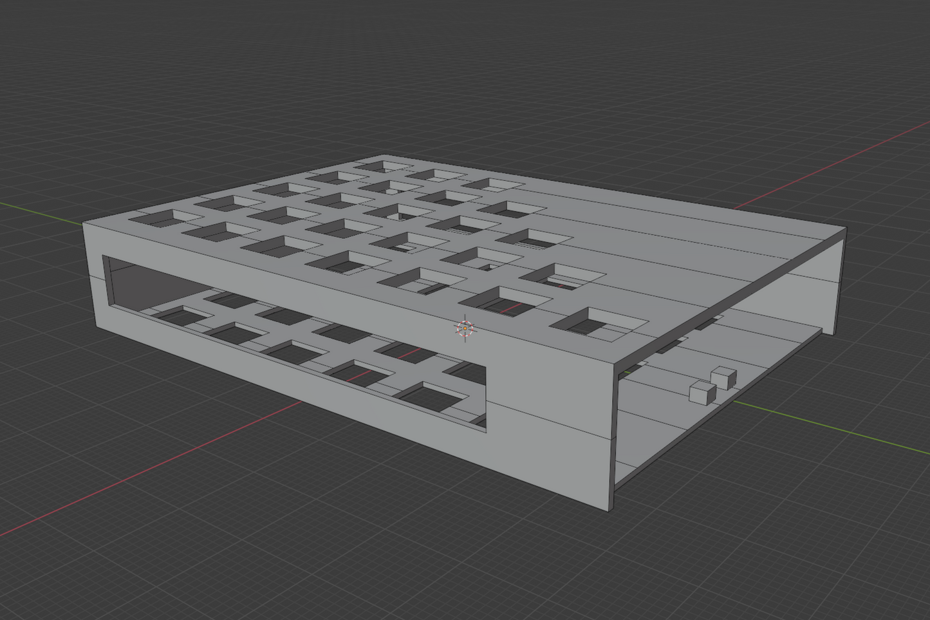The image size is (930, 620).
Task: Select the rear small cube inside the case
Action: [x=724, y=378]
